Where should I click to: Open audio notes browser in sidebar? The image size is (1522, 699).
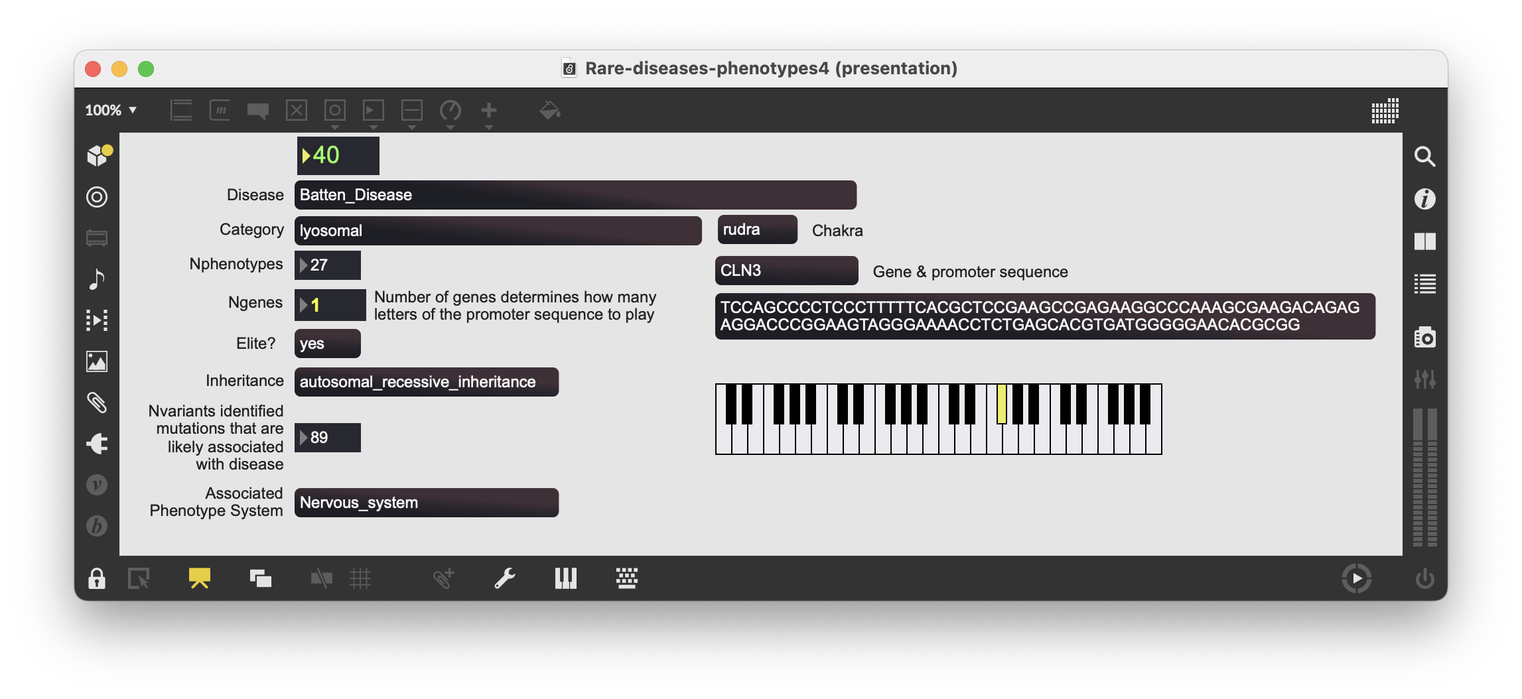97,279
